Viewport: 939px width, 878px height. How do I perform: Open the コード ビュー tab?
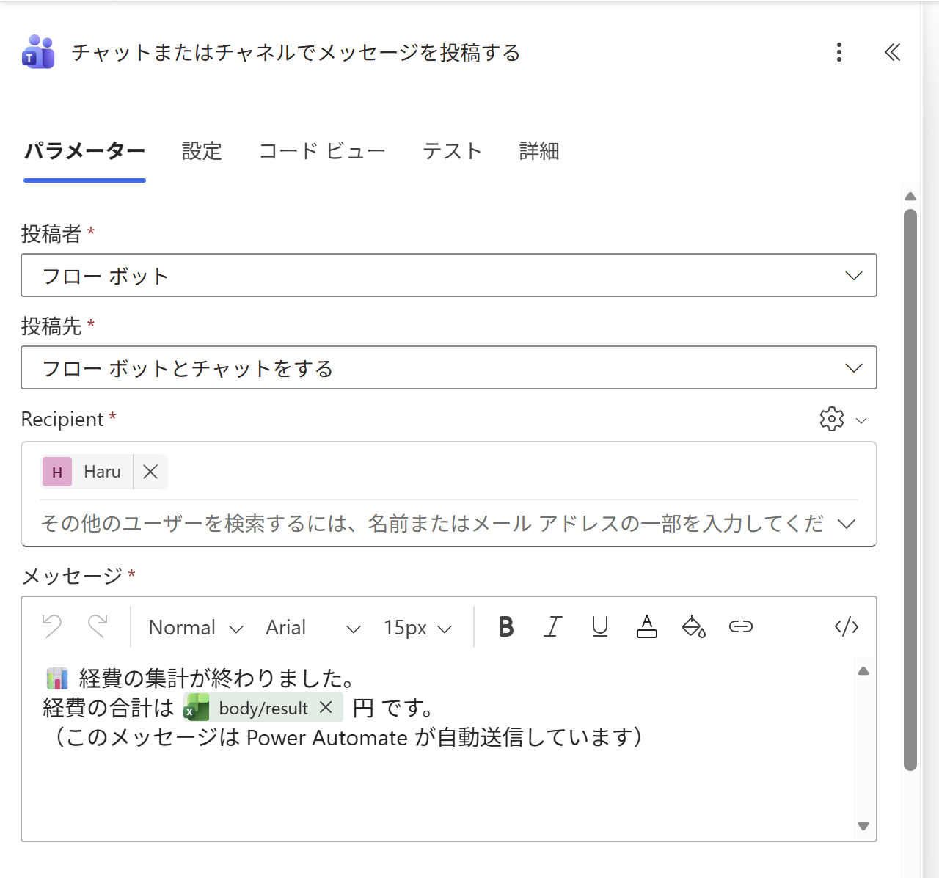click(322, 152)
